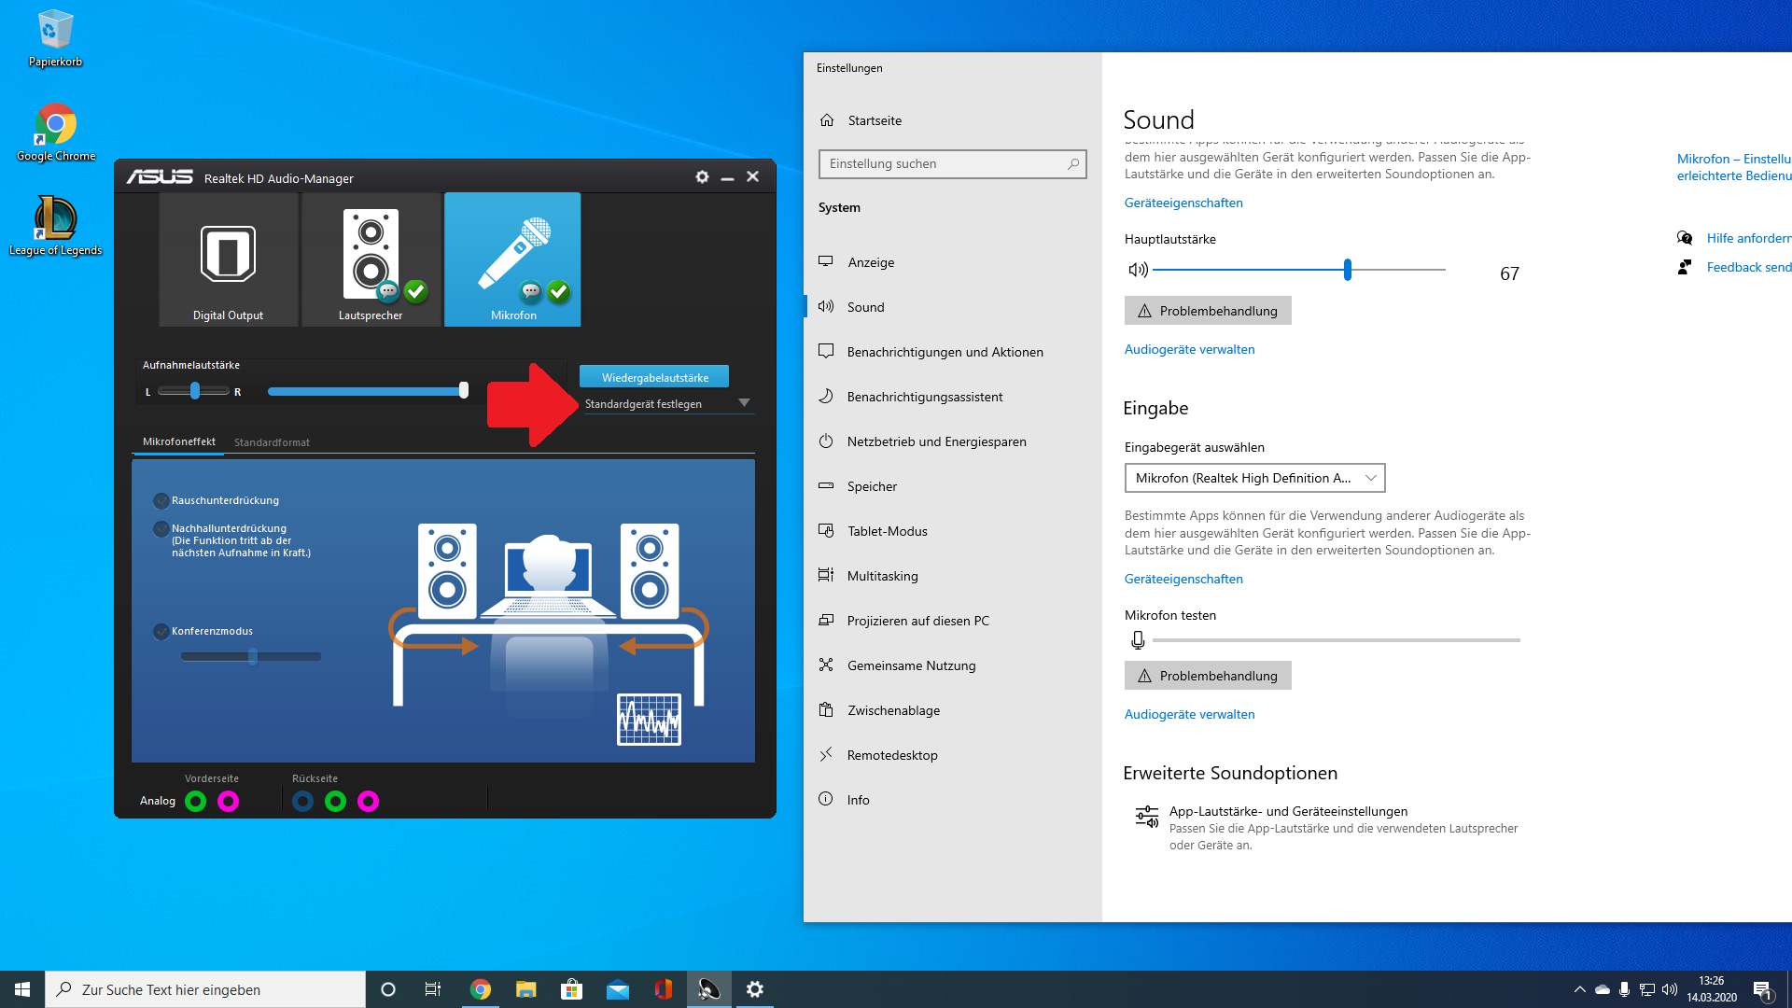Open the Realtek Audio-Manager settings gear
The height and width of the screenshot is (1008, 1792).
(702, 176)
